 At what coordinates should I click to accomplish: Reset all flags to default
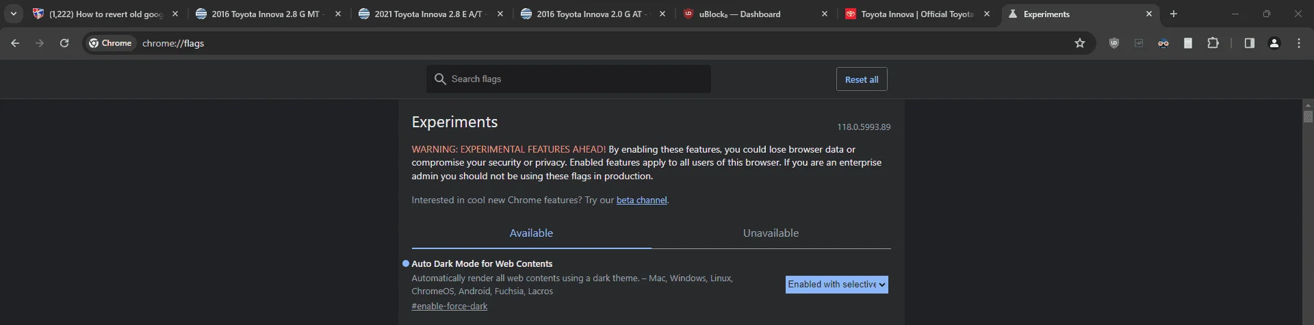(x=862, y=79)
